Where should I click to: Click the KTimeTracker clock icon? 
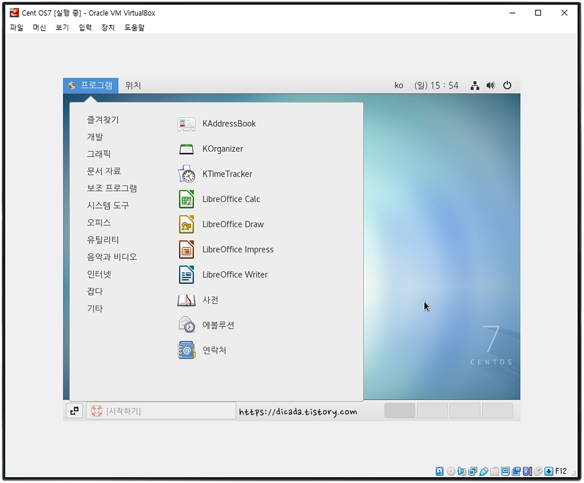pyautogui.click(x=186, y=174)
